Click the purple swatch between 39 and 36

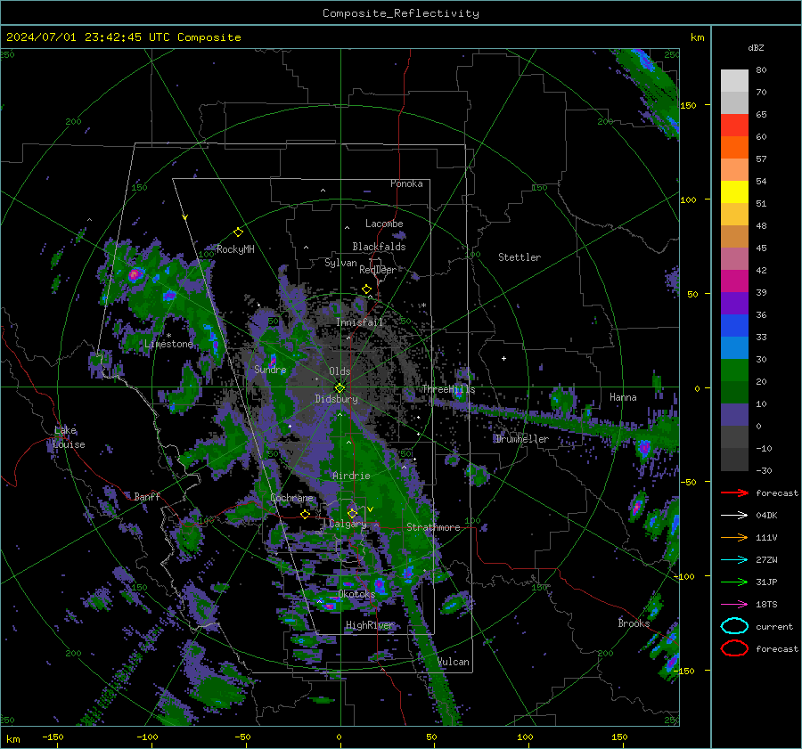[x=734, y=304]
